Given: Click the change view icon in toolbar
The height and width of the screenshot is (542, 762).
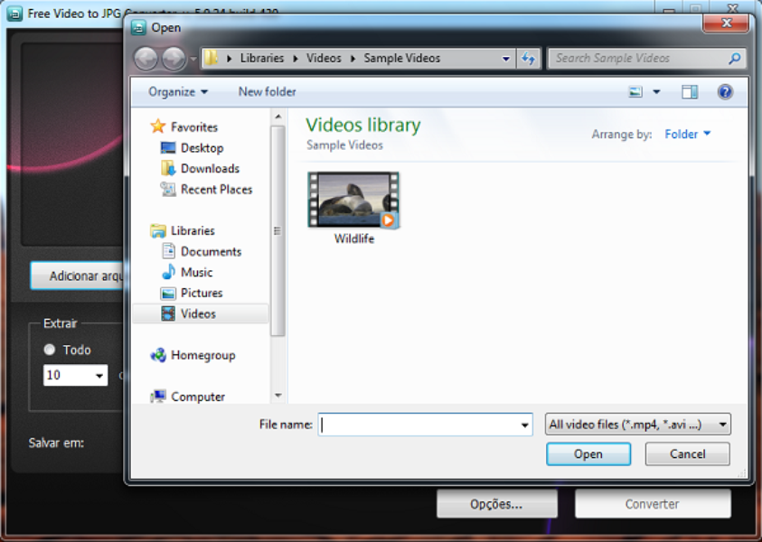Looking at the screenshot, I should [x=635, y=92].
